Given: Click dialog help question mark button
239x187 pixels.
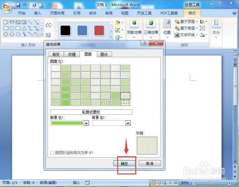Looking at the screenshot, I should coord(145,43).
